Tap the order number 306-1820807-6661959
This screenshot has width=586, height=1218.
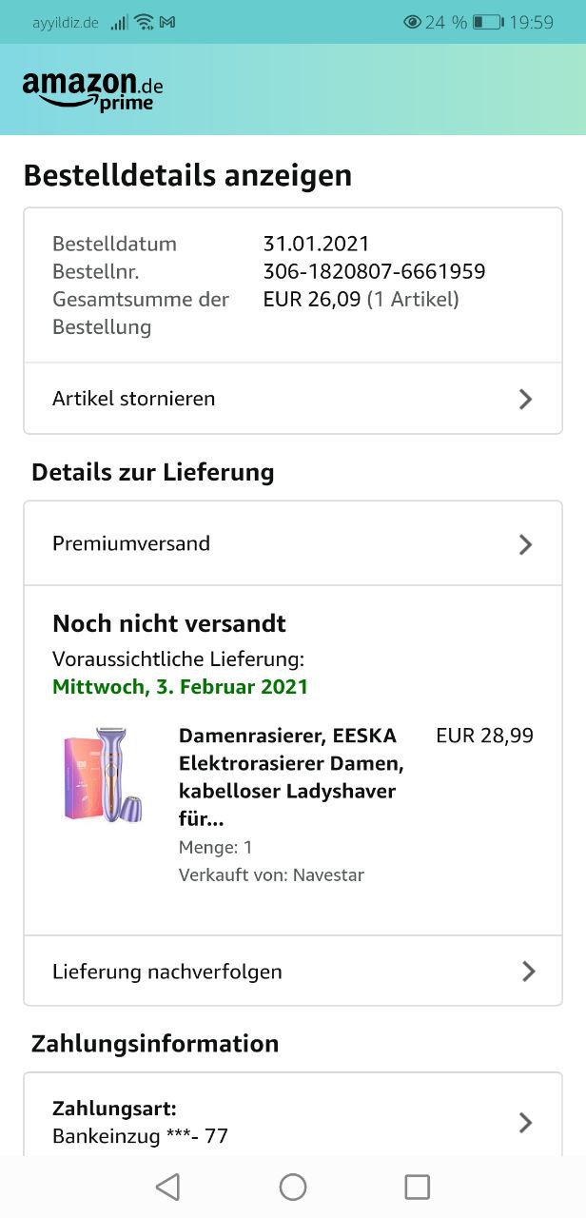(374, 272)
